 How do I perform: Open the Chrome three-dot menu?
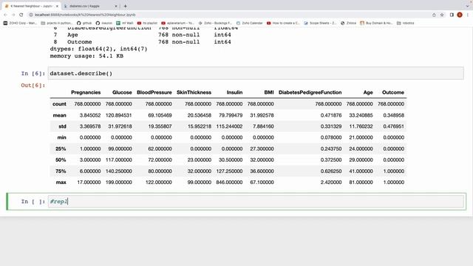(468, 15)
